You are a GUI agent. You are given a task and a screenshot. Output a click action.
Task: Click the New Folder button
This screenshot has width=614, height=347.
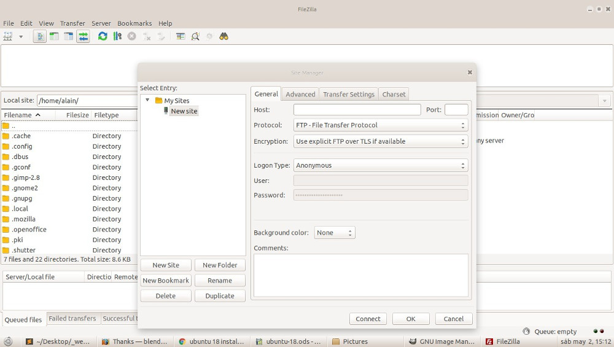(x=220, y=265)
